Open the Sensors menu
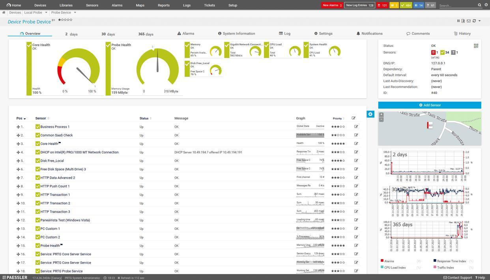The height and width of the screenshot is (280, 490). [x=92, y=5]
